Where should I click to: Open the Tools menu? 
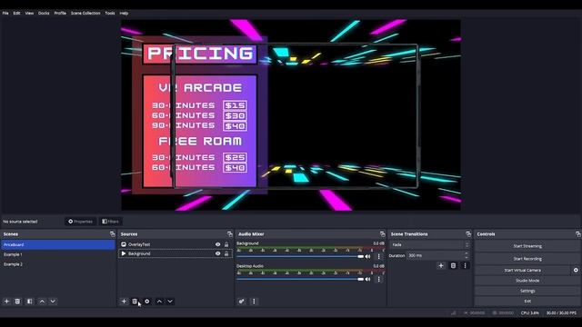pos(110,13)
